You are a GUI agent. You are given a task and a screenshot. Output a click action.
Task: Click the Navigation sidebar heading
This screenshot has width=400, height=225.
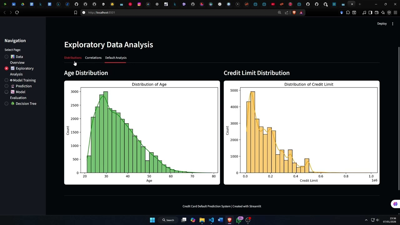[x=15, y=41]
